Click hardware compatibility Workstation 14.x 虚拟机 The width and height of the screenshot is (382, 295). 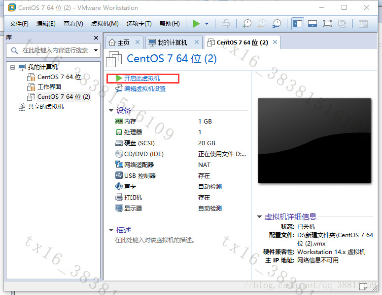[331, 252]
